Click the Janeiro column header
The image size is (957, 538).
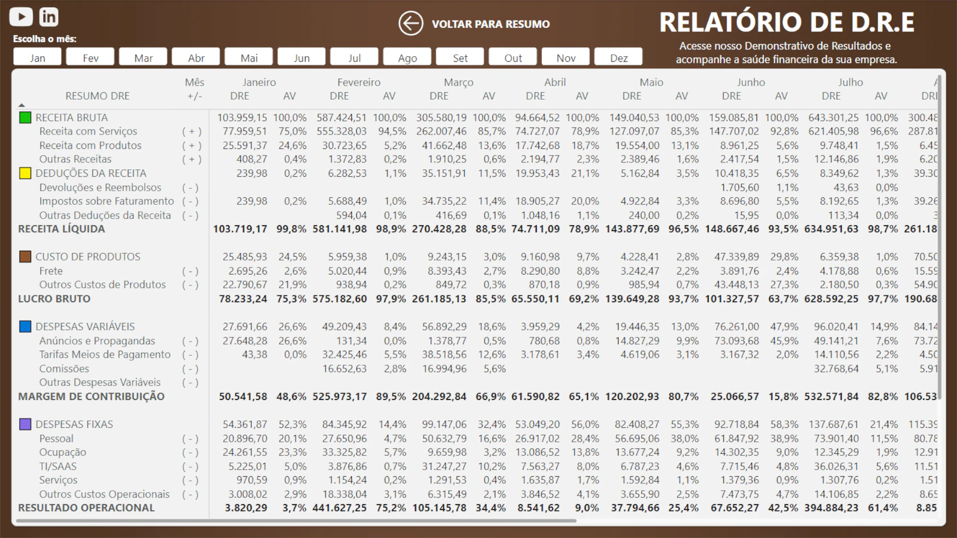pos(259,82)
